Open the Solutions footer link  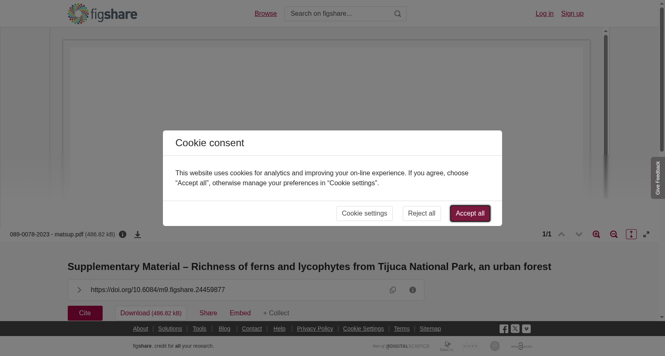click(x=170, y=329)
